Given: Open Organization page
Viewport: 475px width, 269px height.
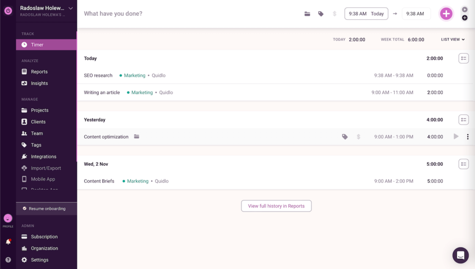Looking at the screenshot, I should tap(44, 248).
